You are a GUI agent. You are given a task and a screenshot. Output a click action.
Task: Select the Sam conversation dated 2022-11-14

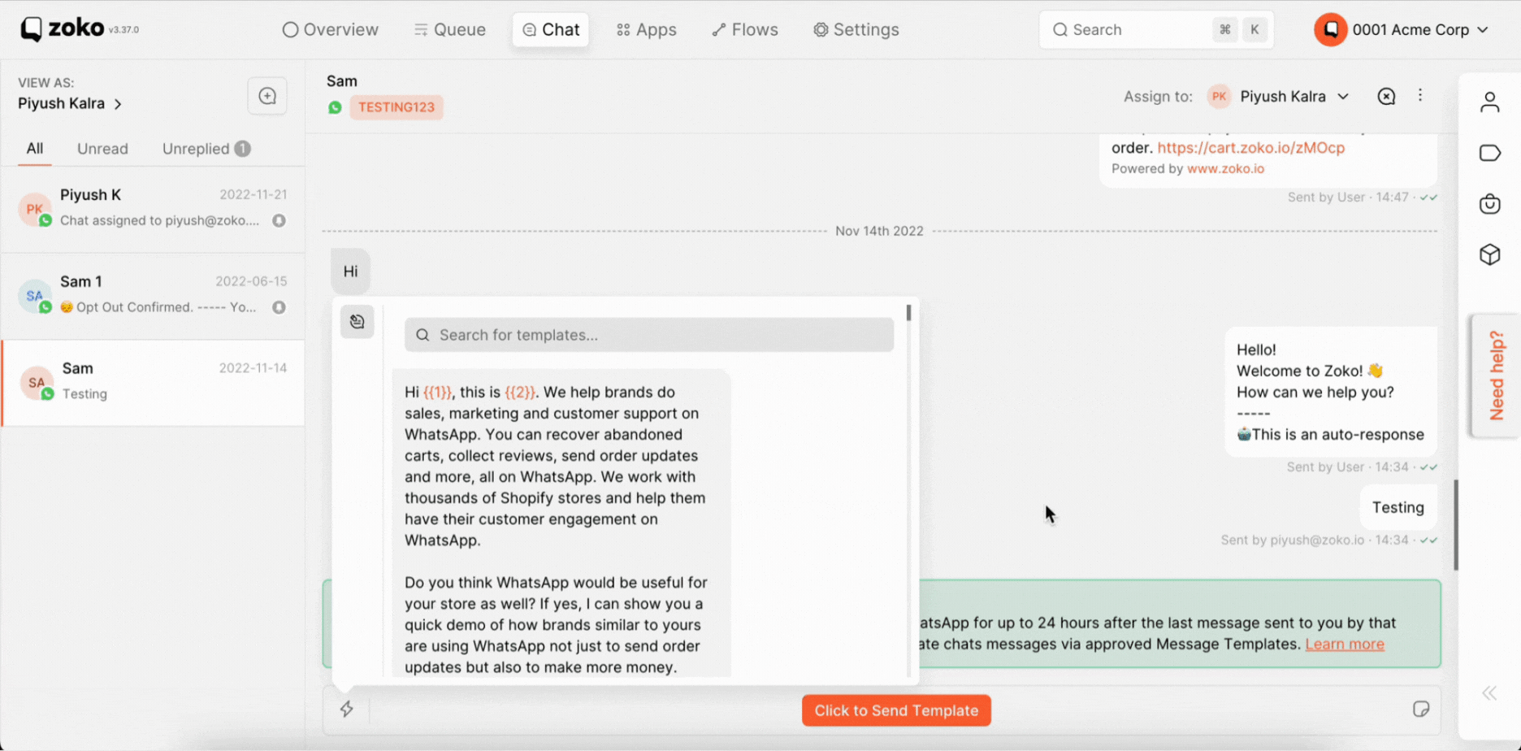coord(153,382)
